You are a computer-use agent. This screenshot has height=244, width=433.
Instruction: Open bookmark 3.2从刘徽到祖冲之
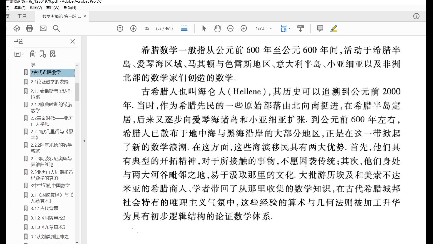[49, 237]
